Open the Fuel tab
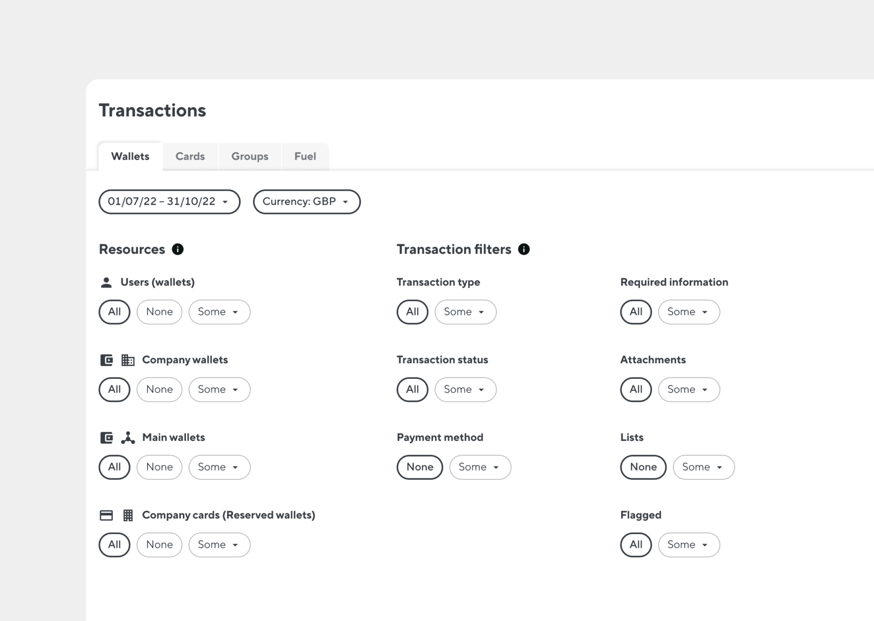 305,156
